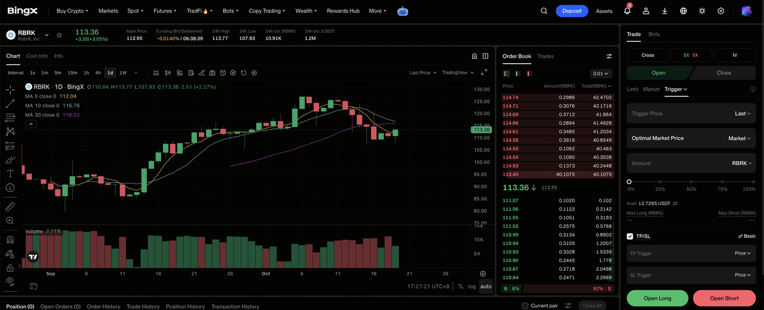Toggle log scale on chart

(472, 287)
